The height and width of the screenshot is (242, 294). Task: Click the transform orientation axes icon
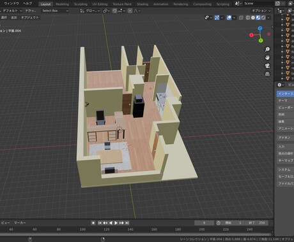(82, 11)
